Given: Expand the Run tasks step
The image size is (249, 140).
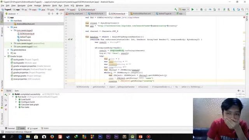Looking at the screenshot, I should pos(16,107).
